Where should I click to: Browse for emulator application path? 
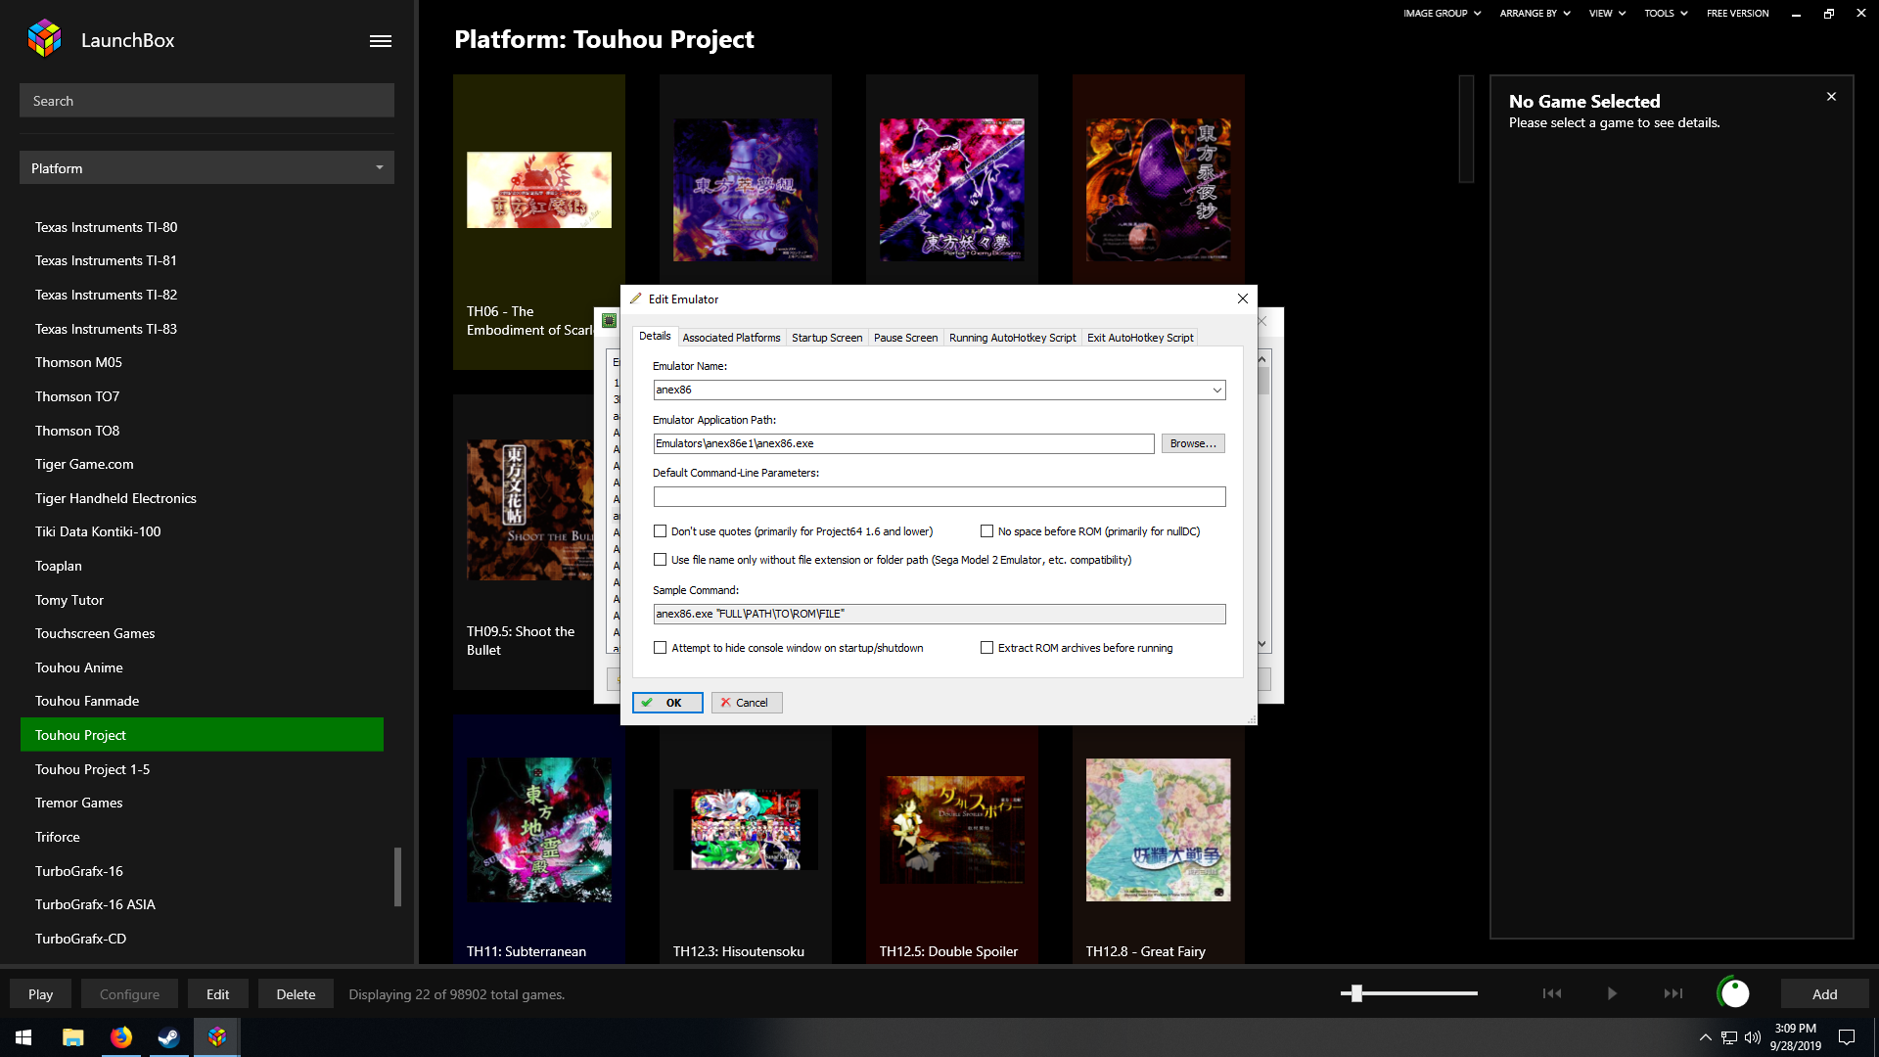tap(1193, 443)
